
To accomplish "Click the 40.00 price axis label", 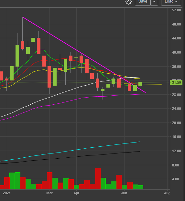I will click(x=176, y=52).
